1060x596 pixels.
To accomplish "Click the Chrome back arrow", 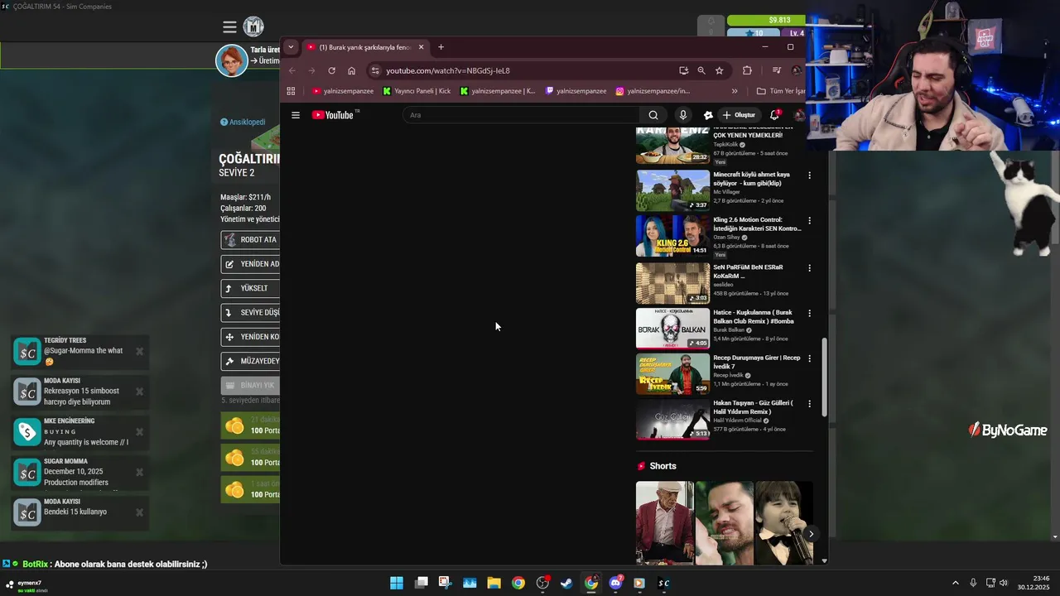I will coord(291,70).
